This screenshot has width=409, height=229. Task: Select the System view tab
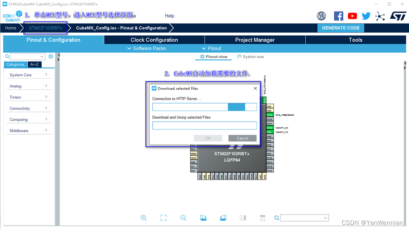coord(250,57)
